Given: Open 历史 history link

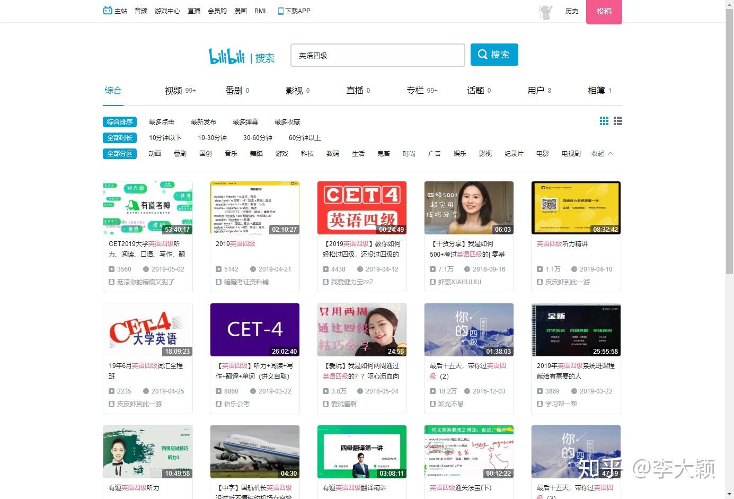Looking at the screenshot, I should pos(572,11).
